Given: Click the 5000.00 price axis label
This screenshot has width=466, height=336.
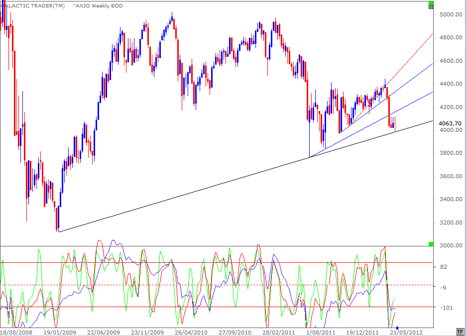Looking at the screenshot, I should [x=451, y=14].
